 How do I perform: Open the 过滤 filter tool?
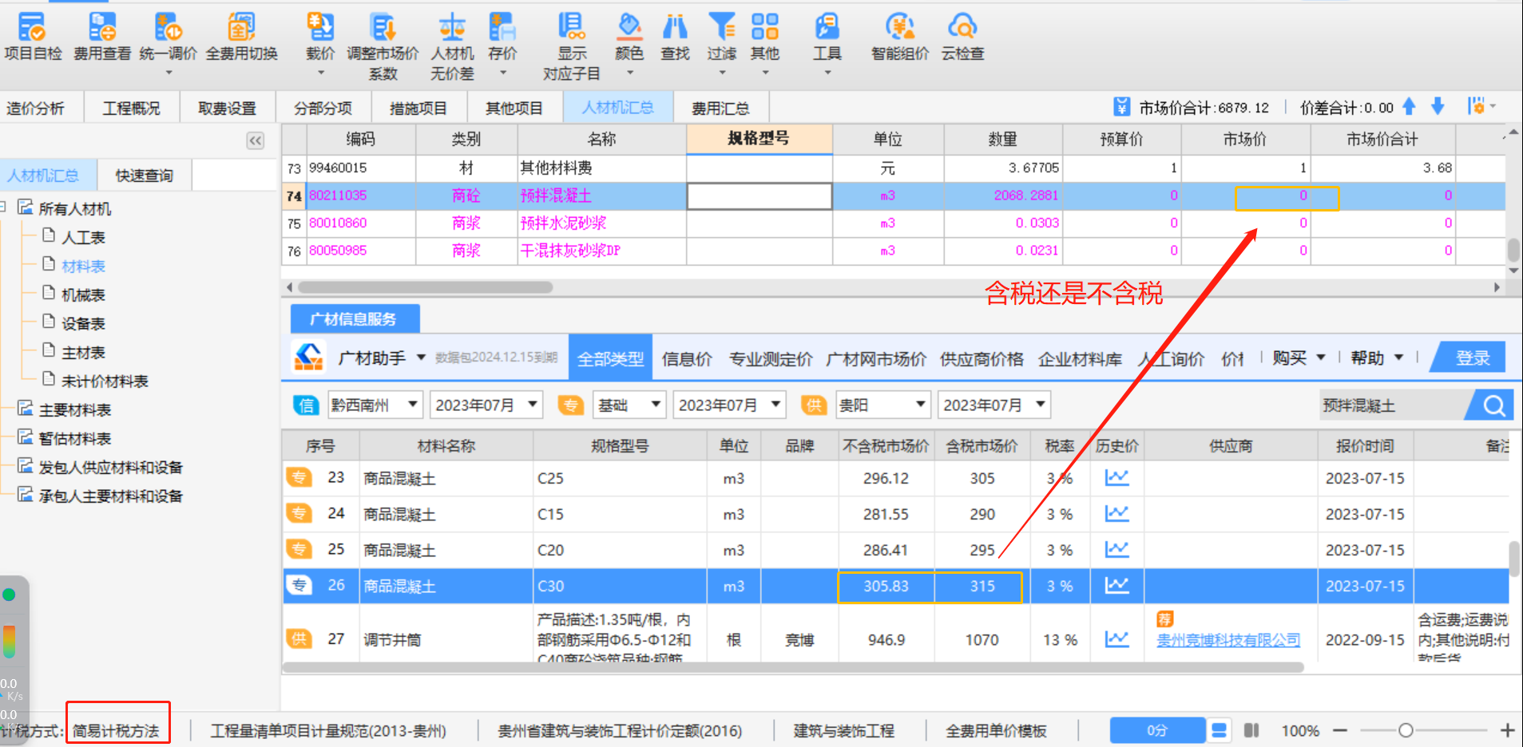pos(722,44)
